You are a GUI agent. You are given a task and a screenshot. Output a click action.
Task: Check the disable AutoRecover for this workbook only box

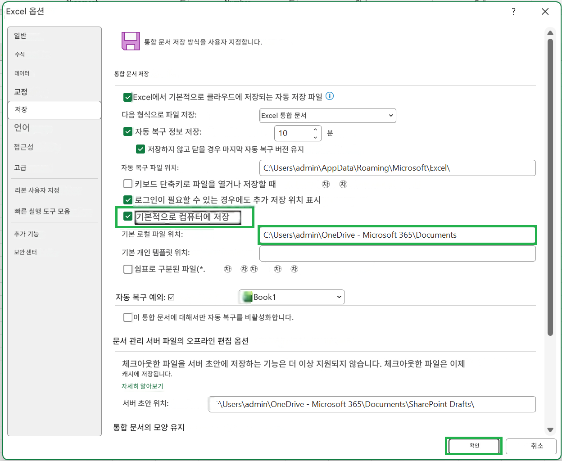point(127,317)
